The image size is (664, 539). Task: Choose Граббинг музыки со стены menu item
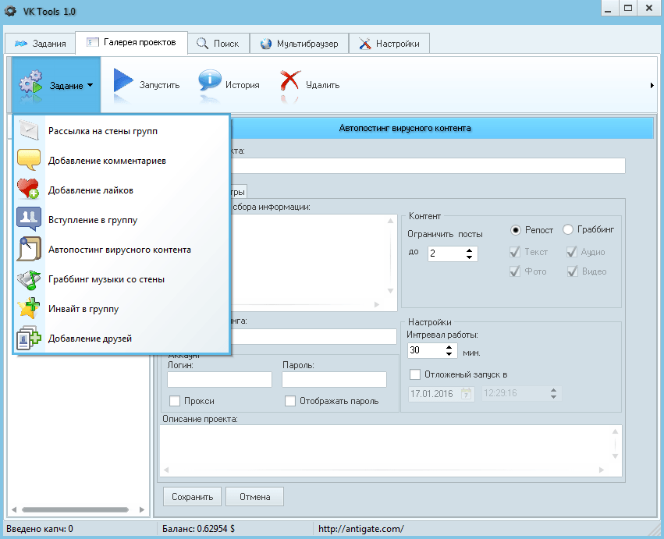(122, 278)
